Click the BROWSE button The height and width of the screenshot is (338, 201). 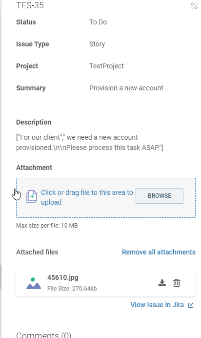160,196
